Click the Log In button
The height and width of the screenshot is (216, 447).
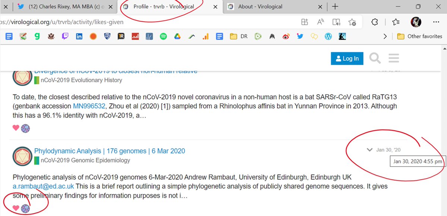347,58
